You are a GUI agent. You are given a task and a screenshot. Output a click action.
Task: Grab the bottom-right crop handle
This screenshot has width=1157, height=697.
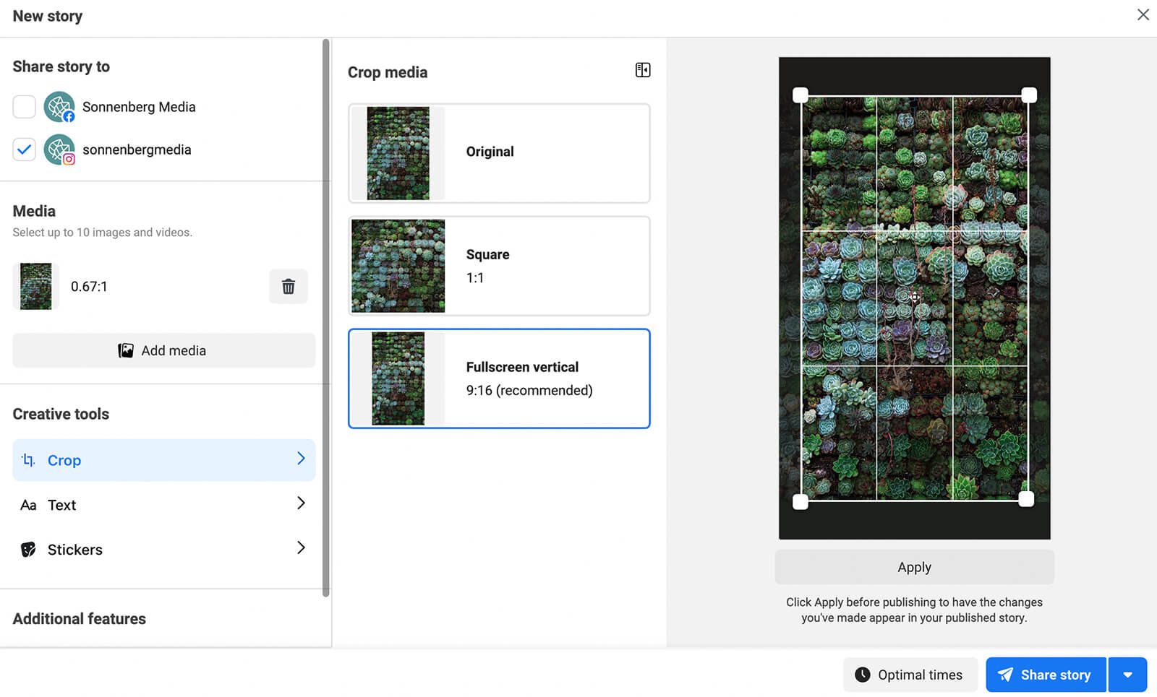(x=1026, y=499)
